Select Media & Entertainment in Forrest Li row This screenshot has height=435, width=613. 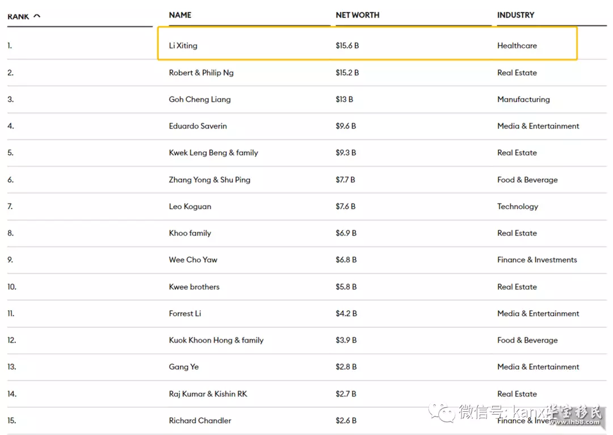[x=538, y=314]
